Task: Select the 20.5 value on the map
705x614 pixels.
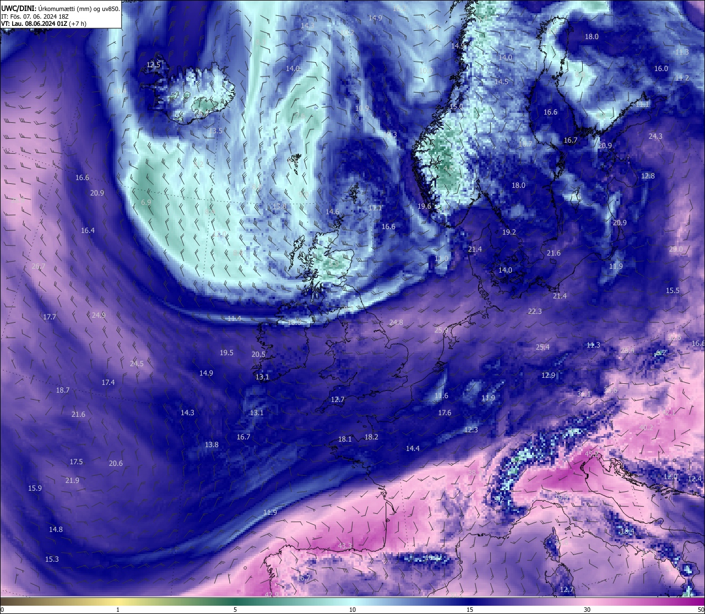Action: pyautogui.click(x=258, y=354)
